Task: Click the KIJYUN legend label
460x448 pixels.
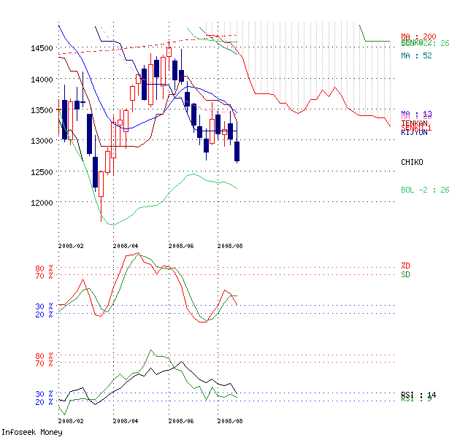Action: (x=414, y=133)
